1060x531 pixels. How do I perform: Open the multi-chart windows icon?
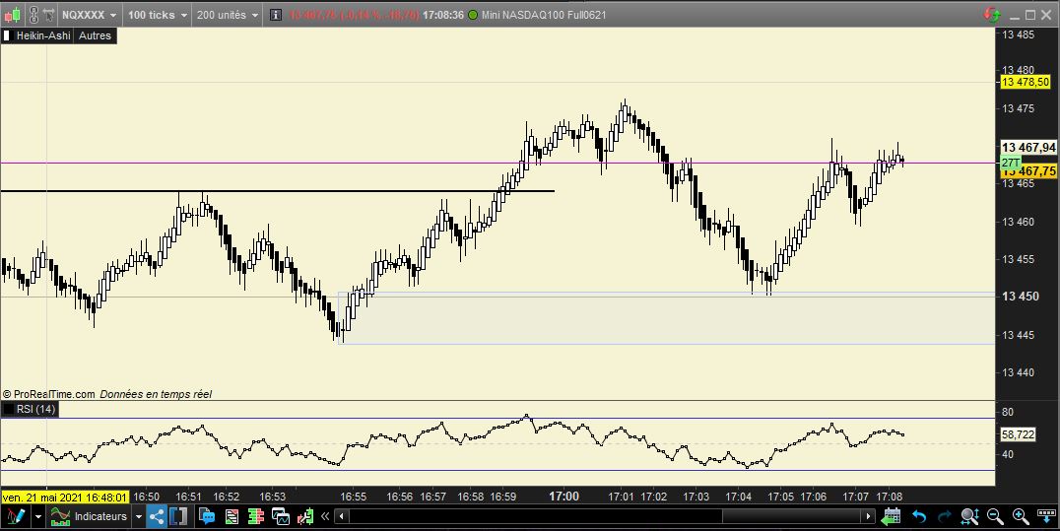tap(281, 517)
